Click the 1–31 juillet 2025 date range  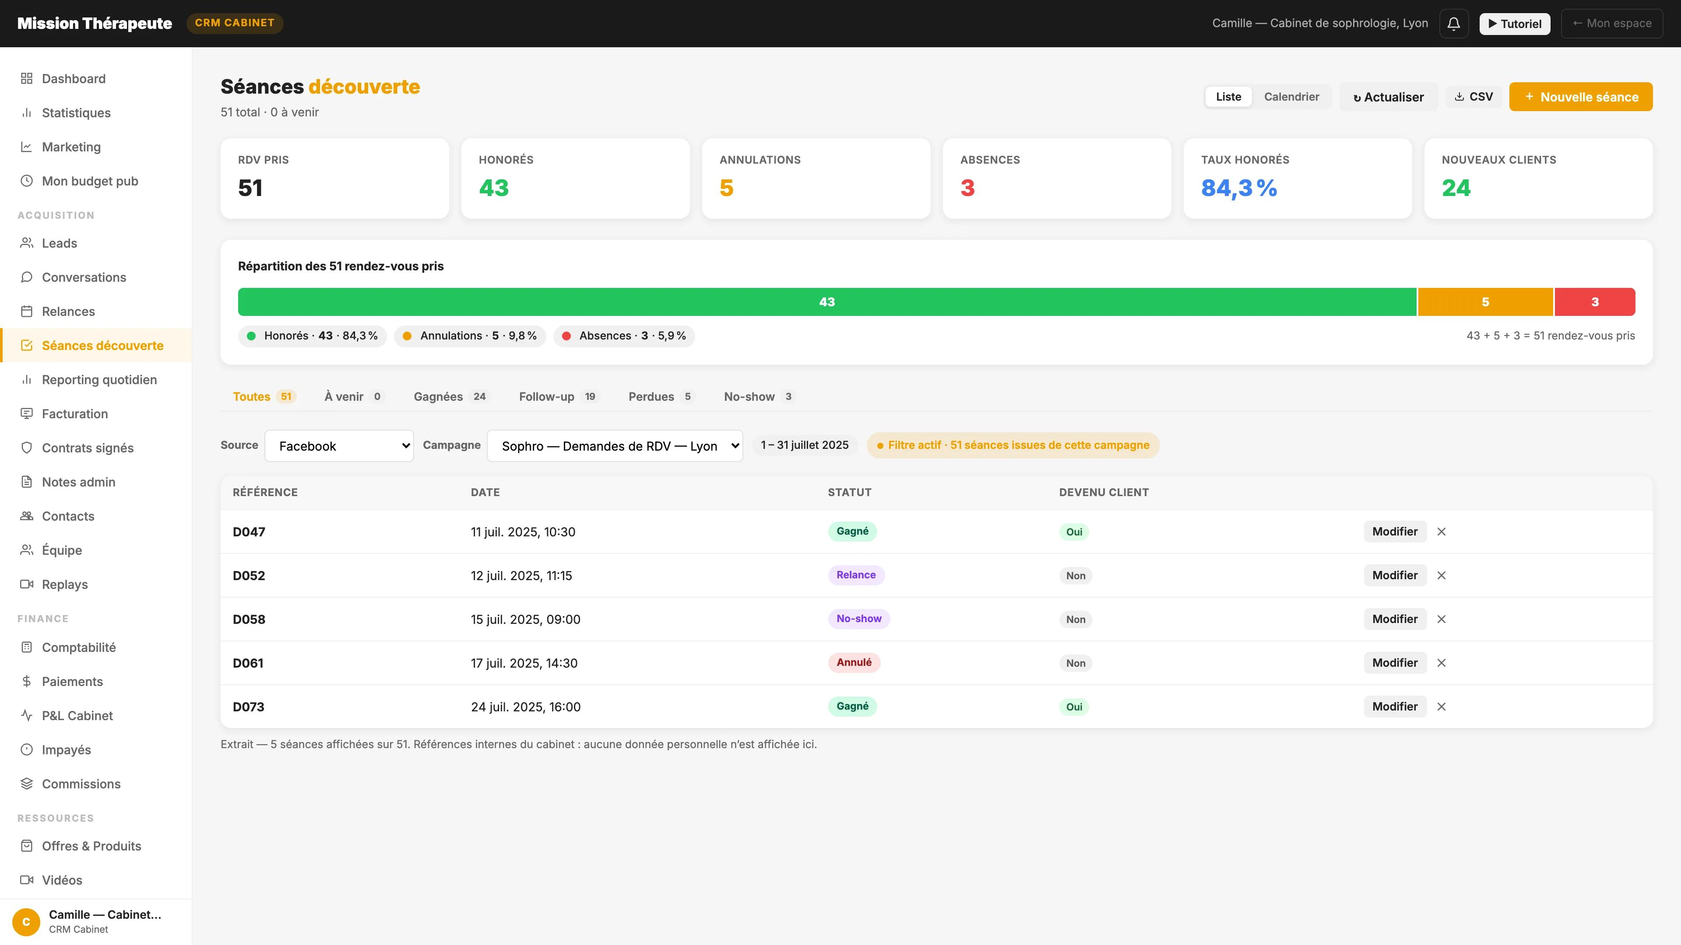click(x=805, y=445)
